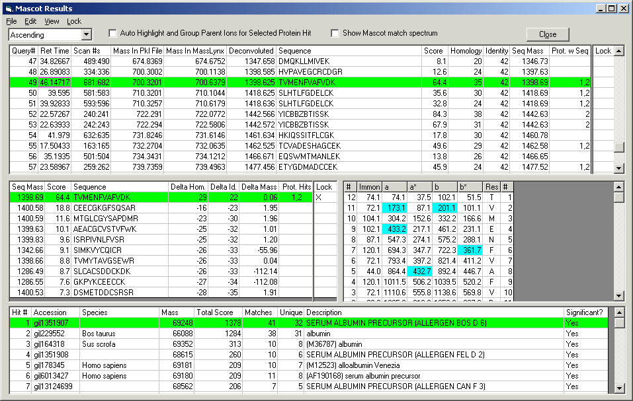The width and height of the screenshot is (633, 401).
Task: Open the Edit menu
Action: point(30,21)
